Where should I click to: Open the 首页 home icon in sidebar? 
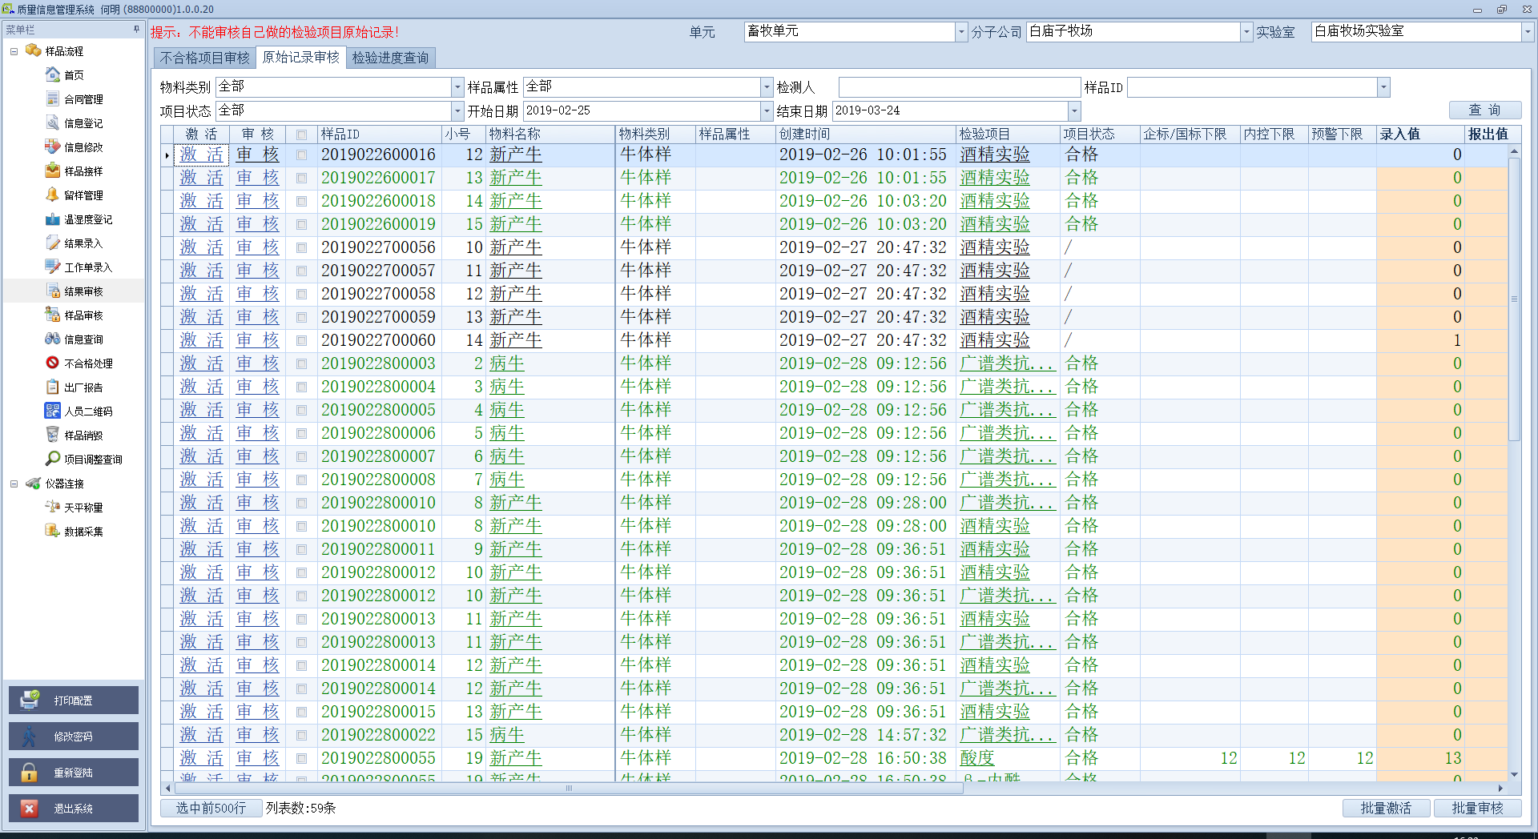coord(53,74)
